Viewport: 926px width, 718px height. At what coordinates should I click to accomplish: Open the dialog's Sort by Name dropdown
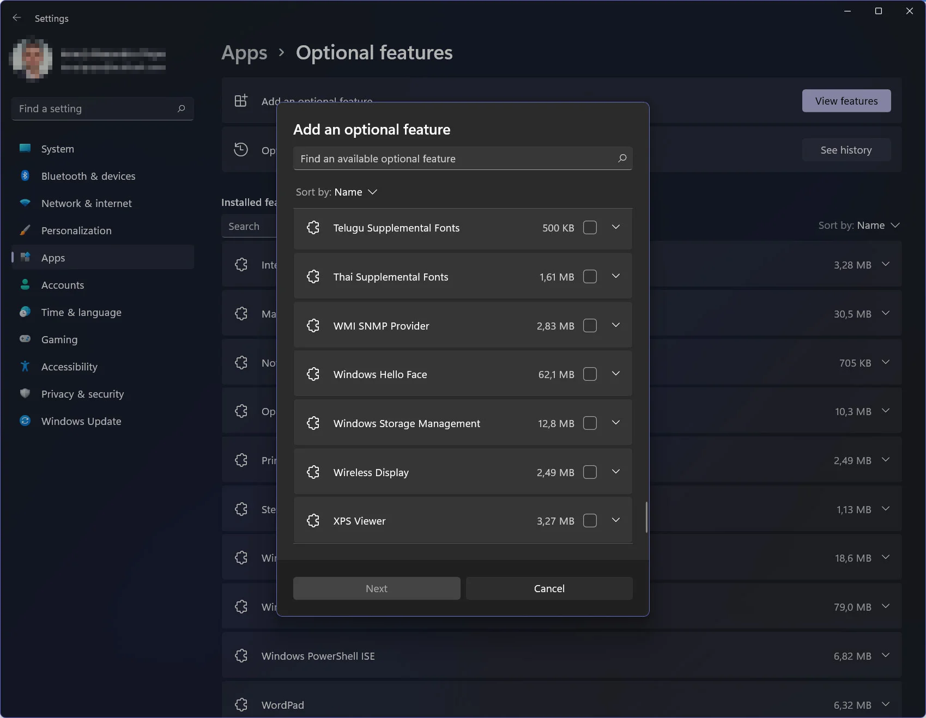pos(337,192)
